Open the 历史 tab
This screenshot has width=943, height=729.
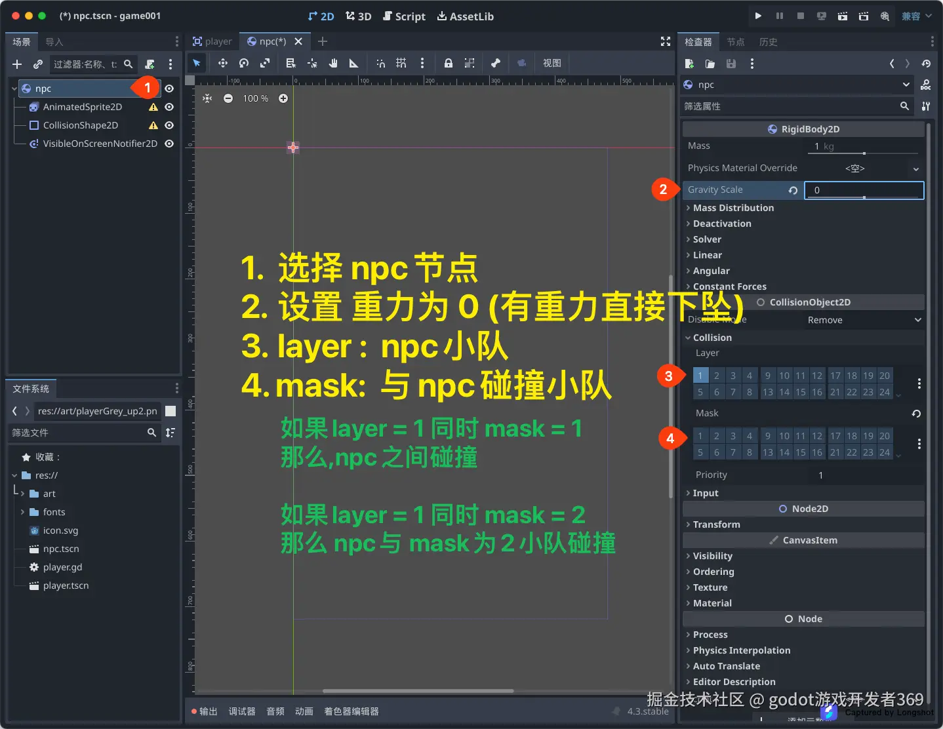769,42
